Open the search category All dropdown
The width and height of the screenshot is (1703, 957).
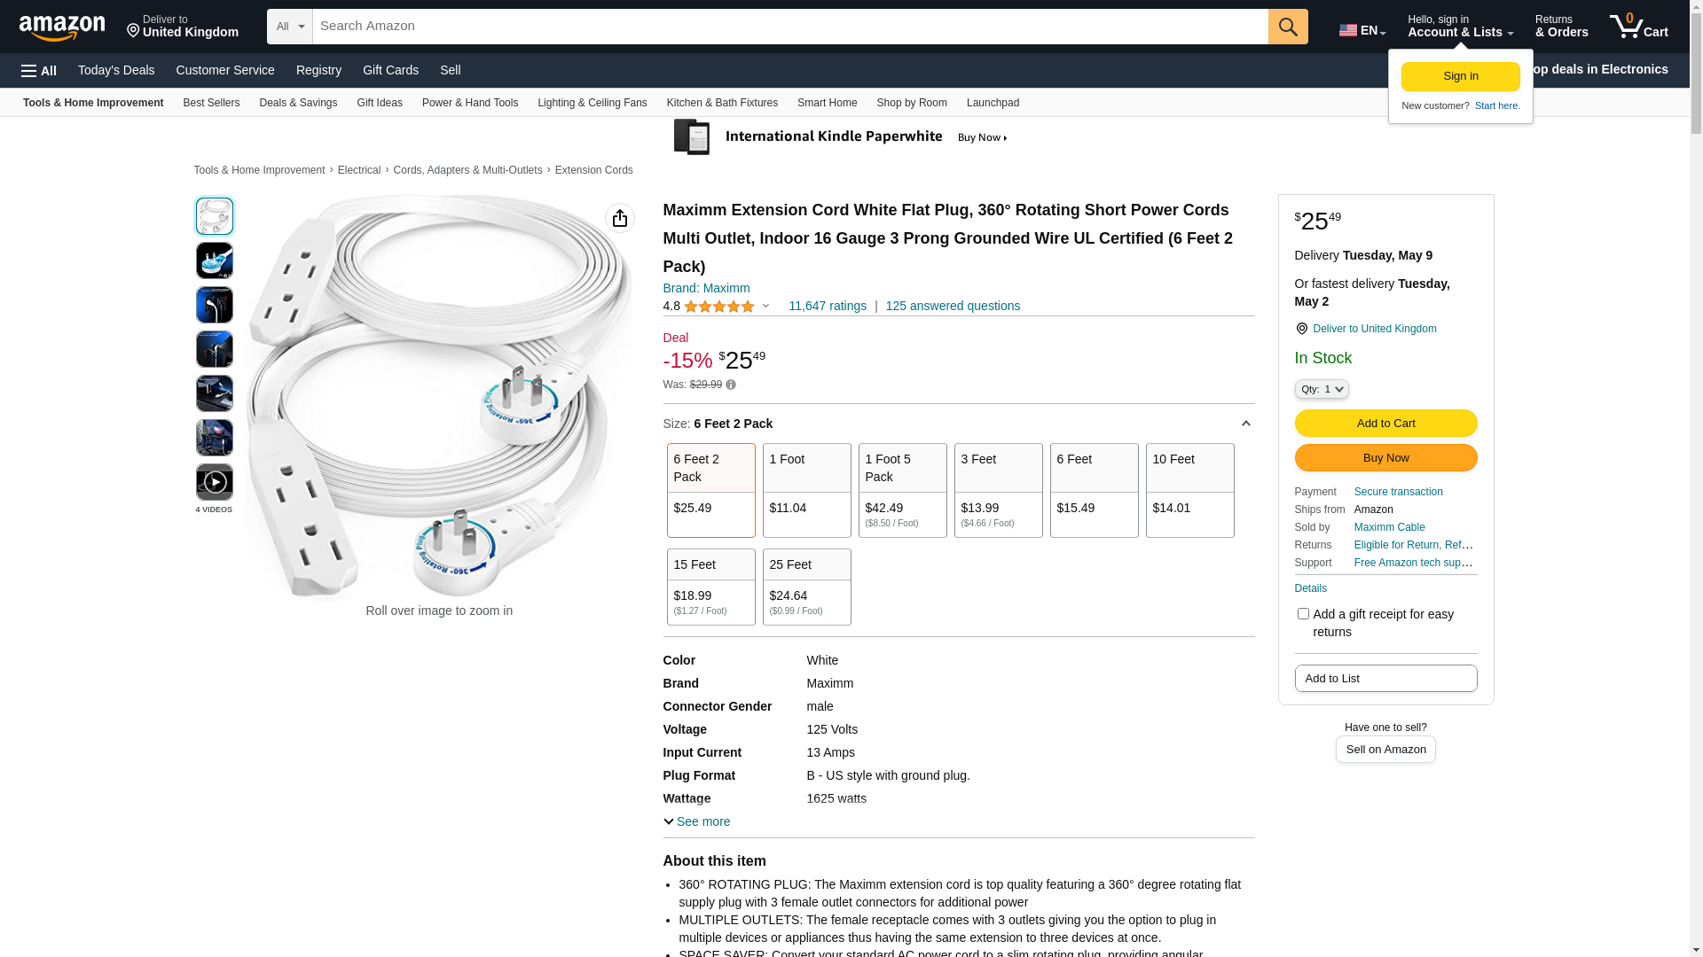pos(290,27)
